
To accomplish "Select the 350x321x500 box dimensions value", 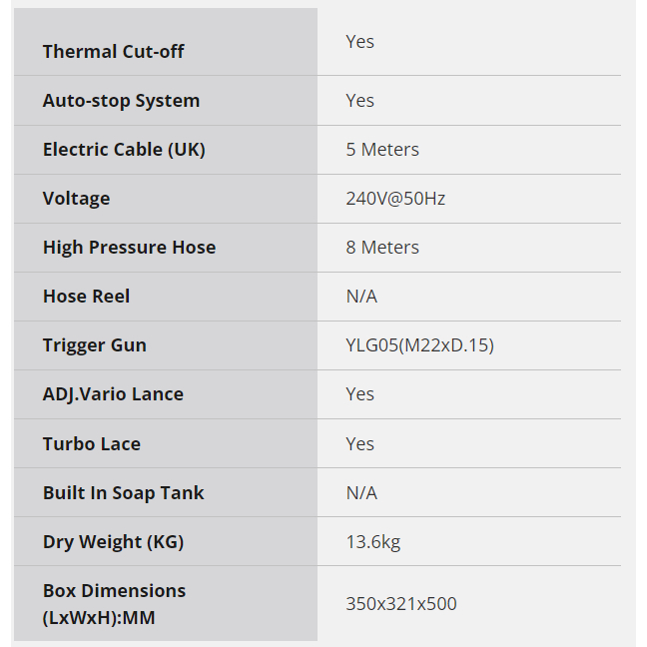I will [x=401, y=603].
